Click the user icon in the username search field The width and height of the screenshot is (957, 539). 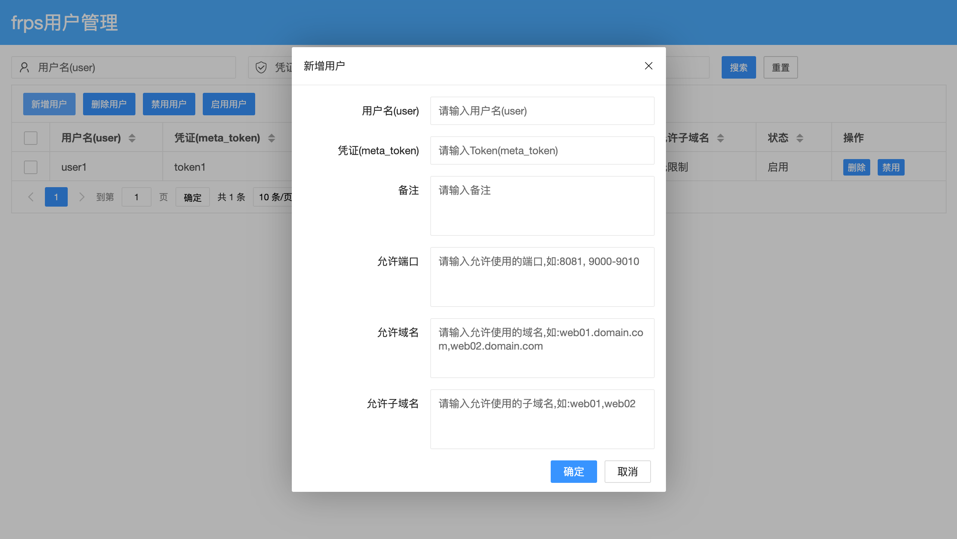coord(25,67)
